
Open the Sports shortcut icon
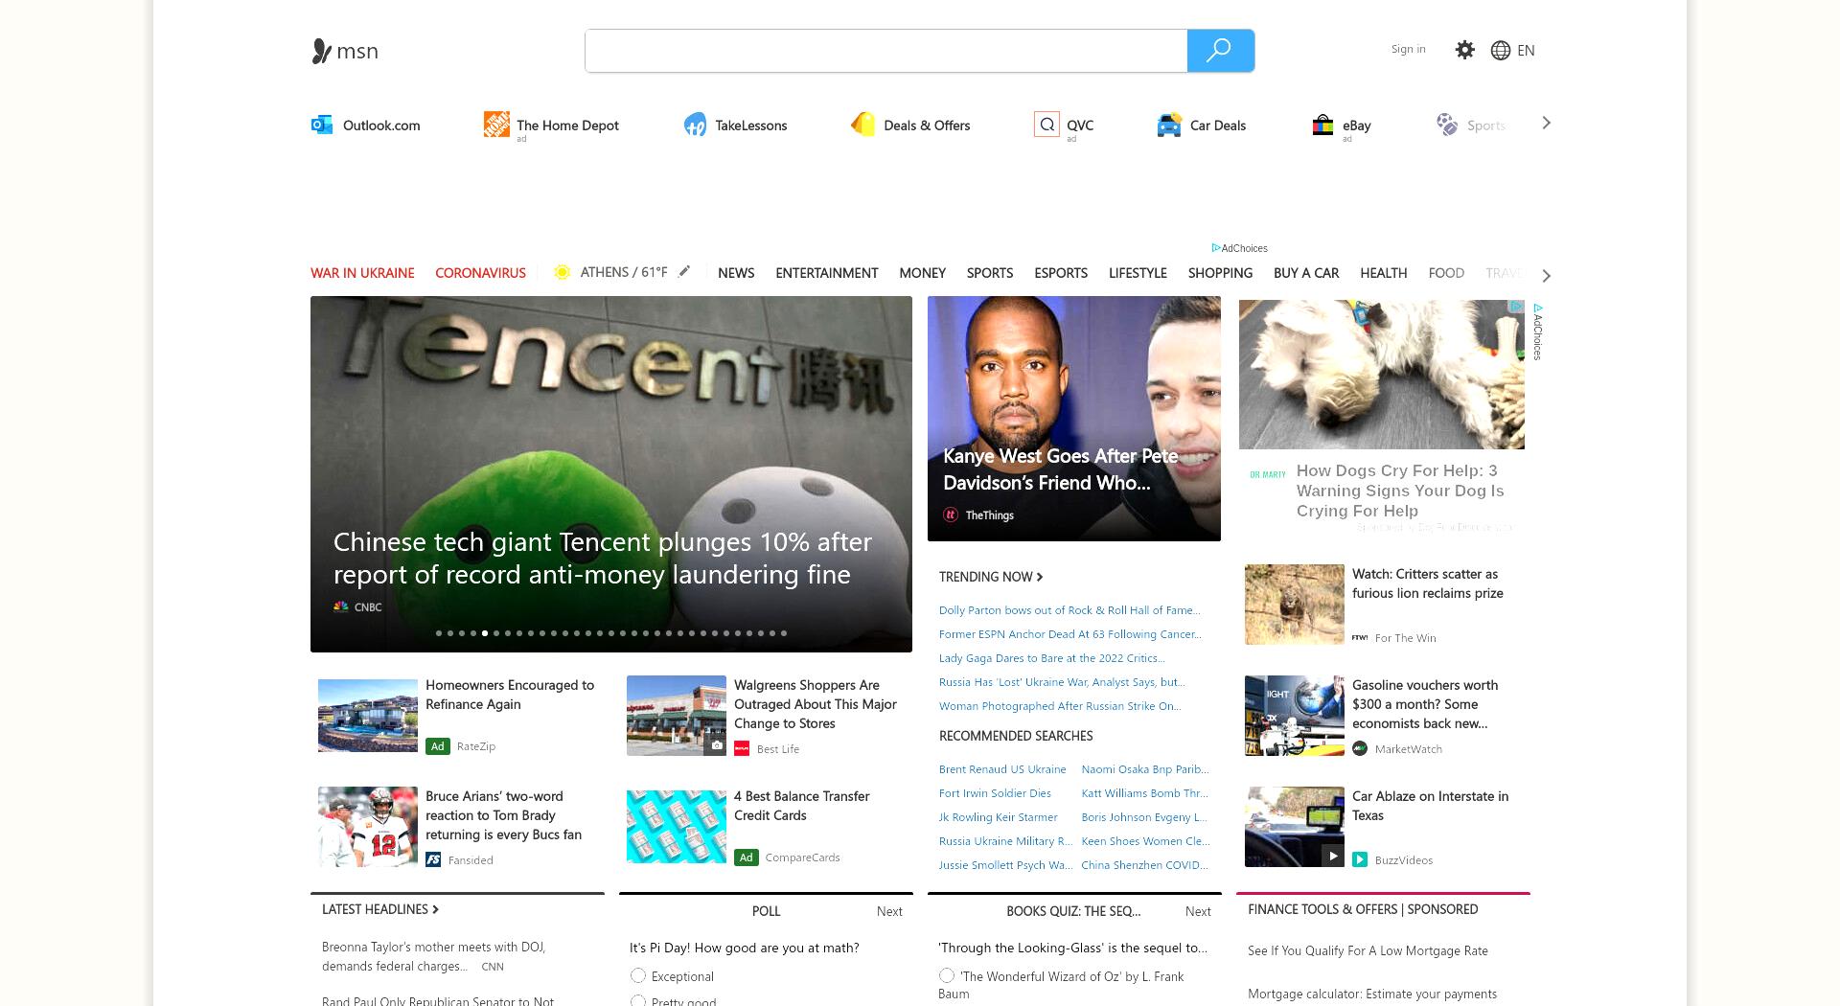[x=1446, y=125]
